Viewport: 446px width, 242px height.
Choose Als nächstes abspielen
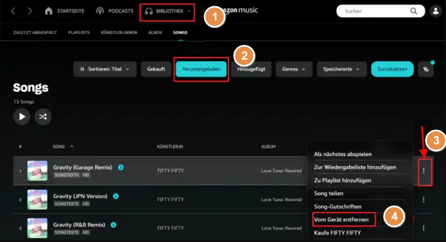click(343, 154)
